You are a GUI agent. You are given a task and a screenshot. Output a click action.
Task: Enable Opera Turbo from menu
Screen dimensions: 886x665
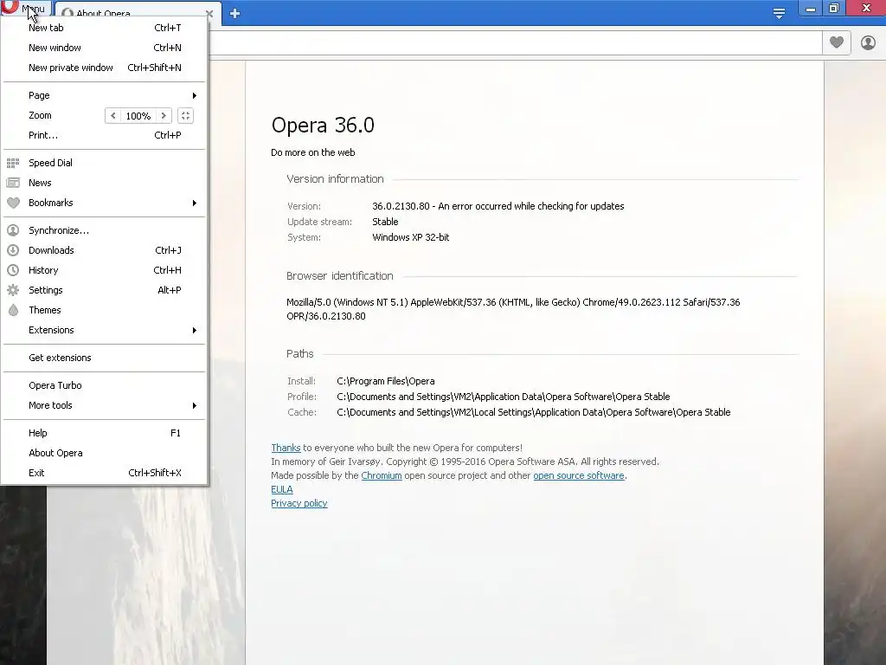pyautogui.click(x=105, y=385)
